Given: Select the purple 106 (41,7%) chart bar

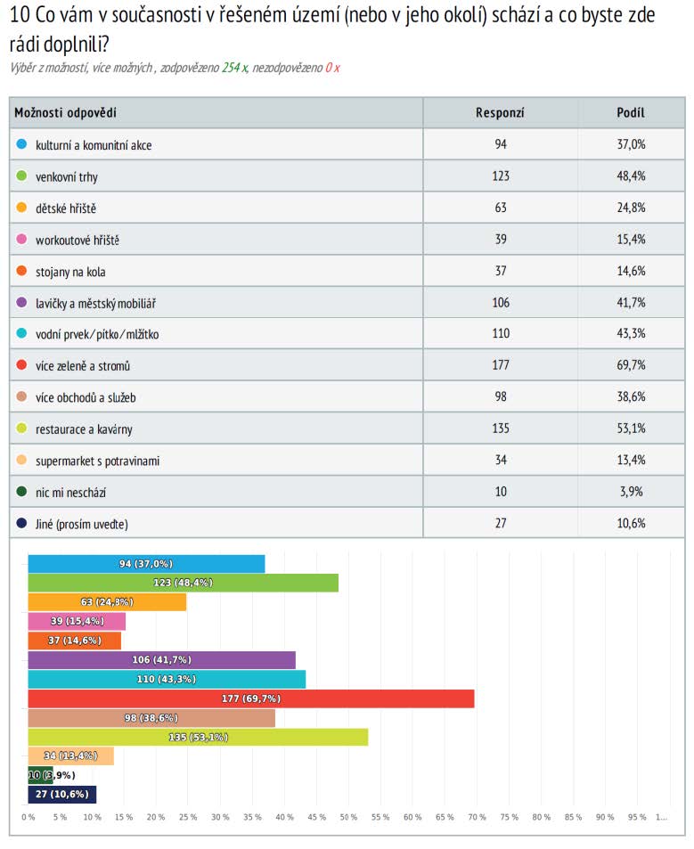Looking at the screenshot, I should click(161, 660).
